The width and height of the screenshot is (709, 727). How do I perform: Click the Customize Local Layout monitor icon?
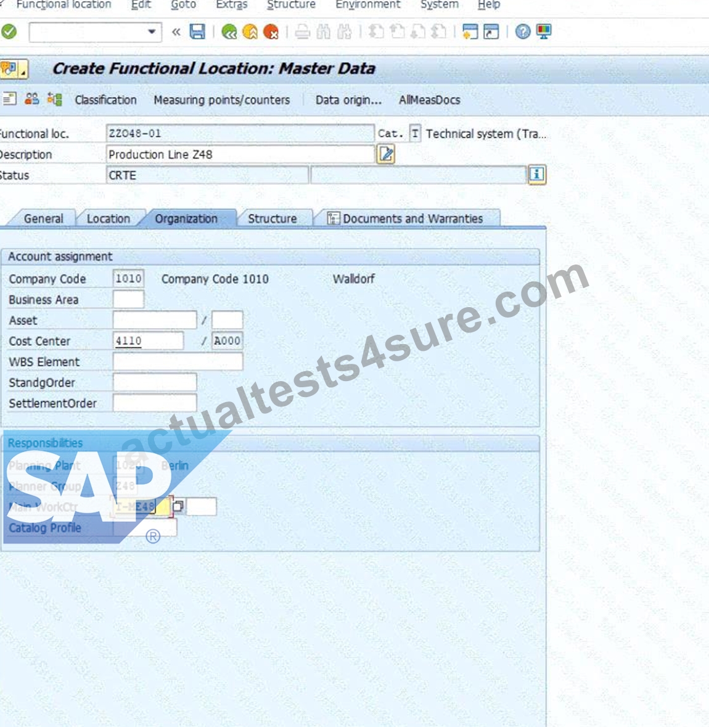coord(543,31)
